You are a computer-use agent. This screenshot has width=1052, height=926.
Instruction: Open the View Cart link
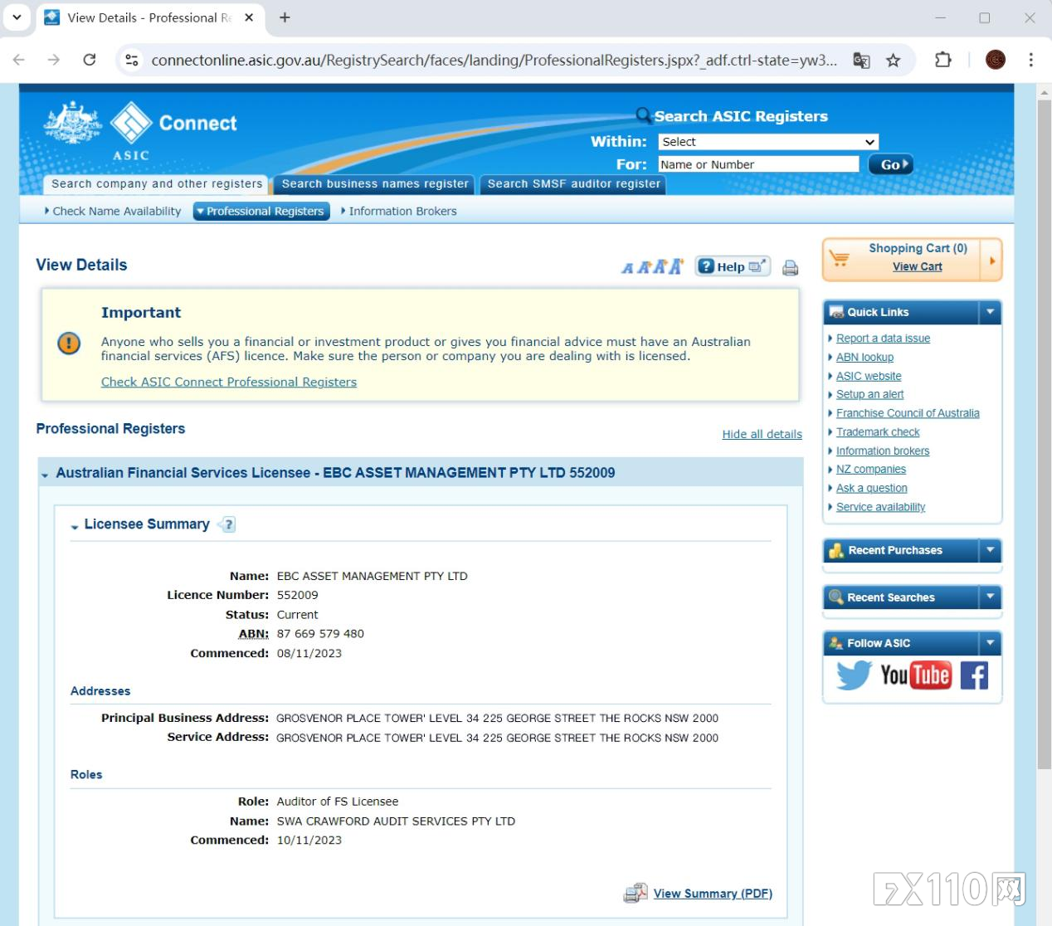click(x=917, y=266)
